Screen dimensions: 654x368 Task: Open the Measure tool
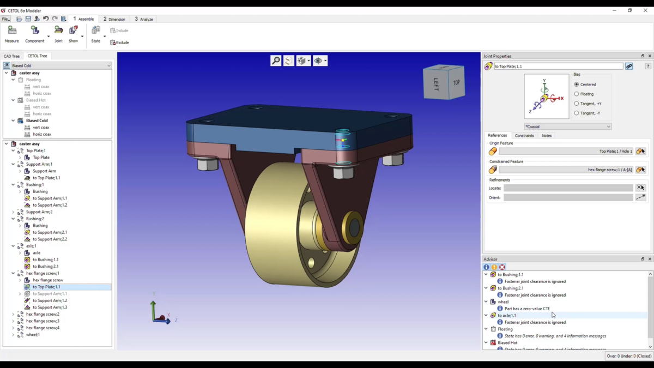point(11,34)
